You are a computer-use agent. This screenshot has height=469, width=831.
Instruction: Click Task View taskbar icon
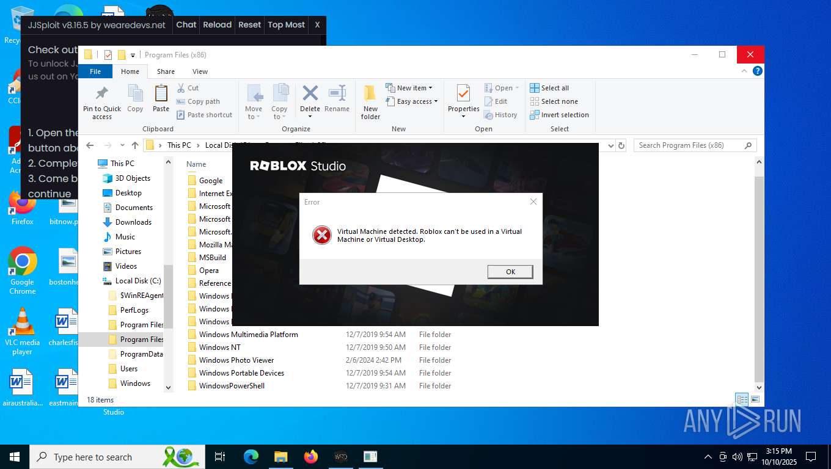point(221,457)
